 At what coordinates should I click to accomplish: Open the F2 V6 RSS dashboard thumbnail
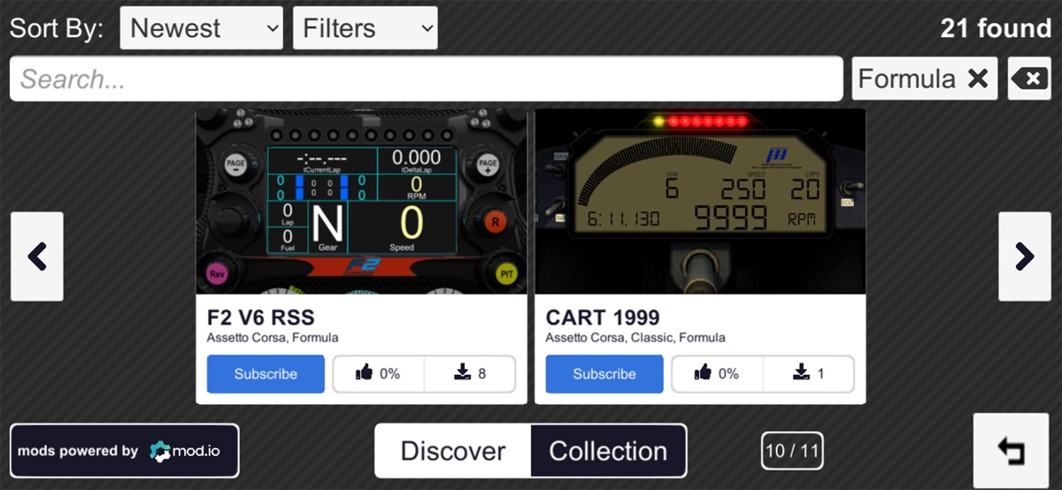[x=361, y=202]
